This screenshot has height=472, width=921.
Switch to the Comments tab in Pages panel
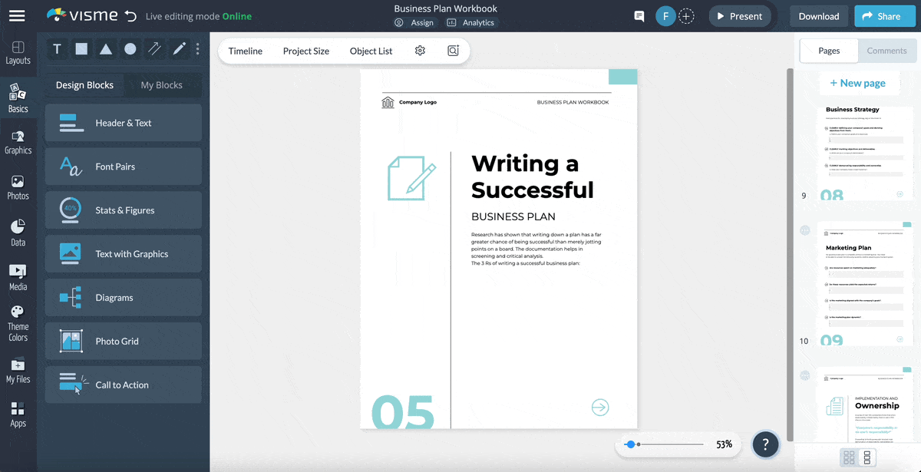[887, 51]
